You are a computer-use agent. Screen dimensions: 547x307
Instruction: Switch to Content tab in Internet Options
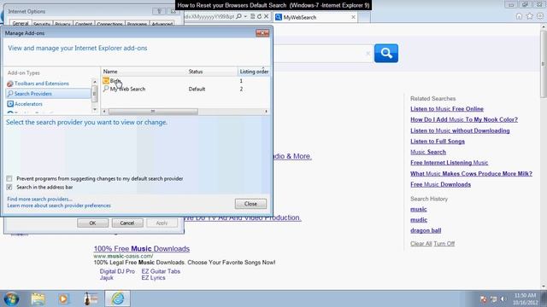[x=84, y=24]
